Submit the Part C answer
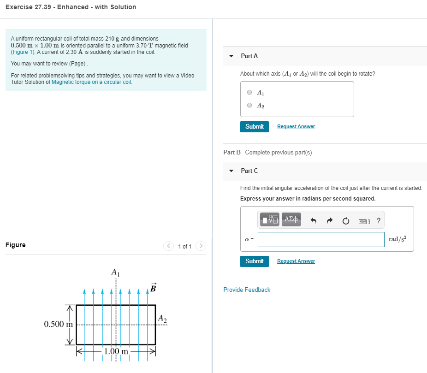The width and height of the screenshot is (427, 373). pyautogui.click(x=254, y=261)
